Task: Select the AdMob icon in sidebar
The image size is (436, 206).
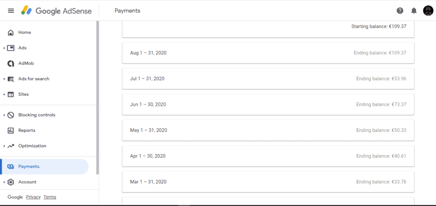Action: (x=11, y=64)
